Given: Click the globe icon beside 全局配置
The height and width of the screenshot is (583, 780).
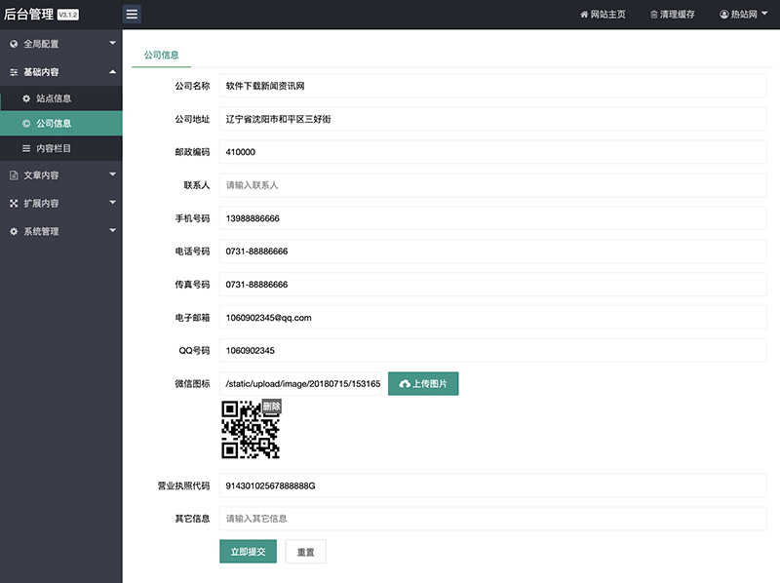Looking at the screenshot, I should click(x=14, y=44).
